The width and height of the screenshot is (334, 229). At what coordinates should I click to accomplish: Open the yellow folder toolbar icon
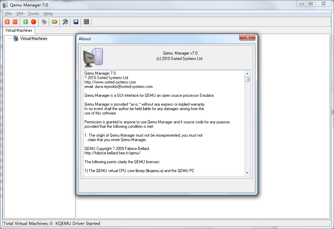pos(55,22)
